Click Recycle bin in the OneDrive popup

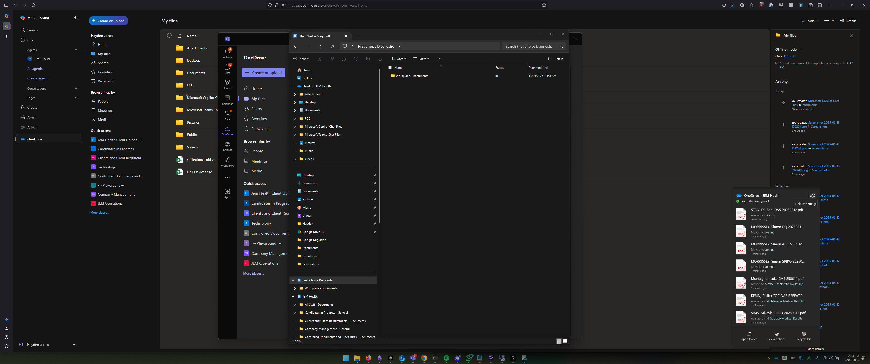[804, 336]
